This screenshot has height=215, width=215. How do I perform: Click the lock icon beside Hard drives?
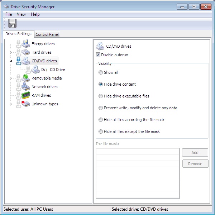pos(18,52)
